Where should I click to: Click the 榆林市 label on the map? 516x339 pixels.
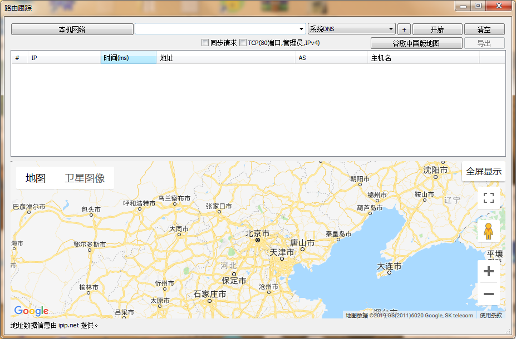pos(89,287)
